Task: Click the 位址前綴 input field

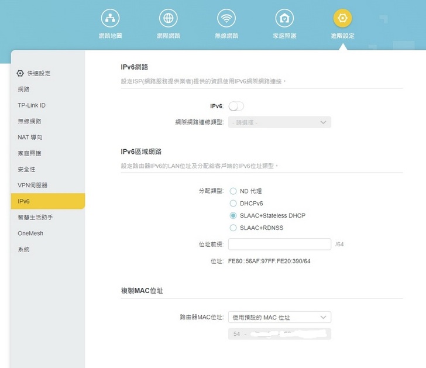Action: [x=280, y=244]
